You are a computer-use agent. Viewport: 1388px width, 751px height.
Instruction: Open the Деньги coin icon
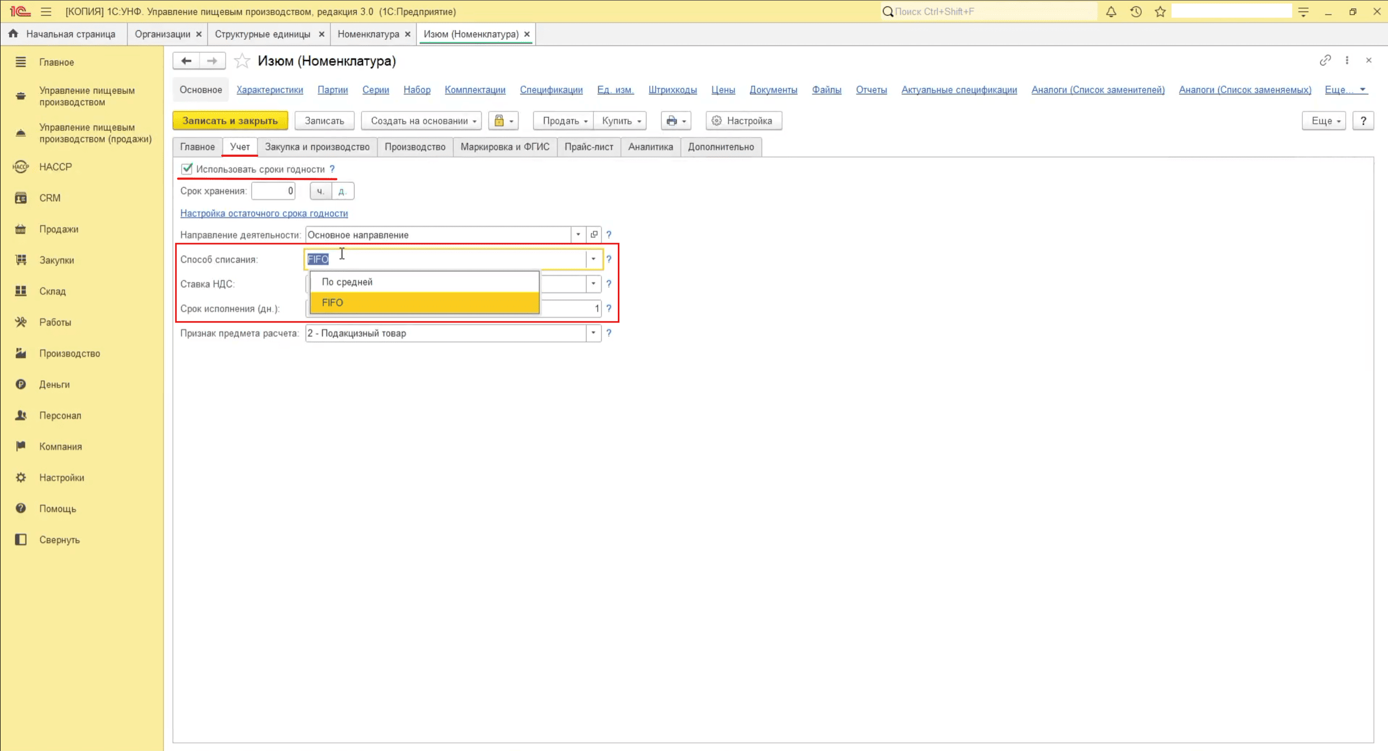[x=21, y=384]
